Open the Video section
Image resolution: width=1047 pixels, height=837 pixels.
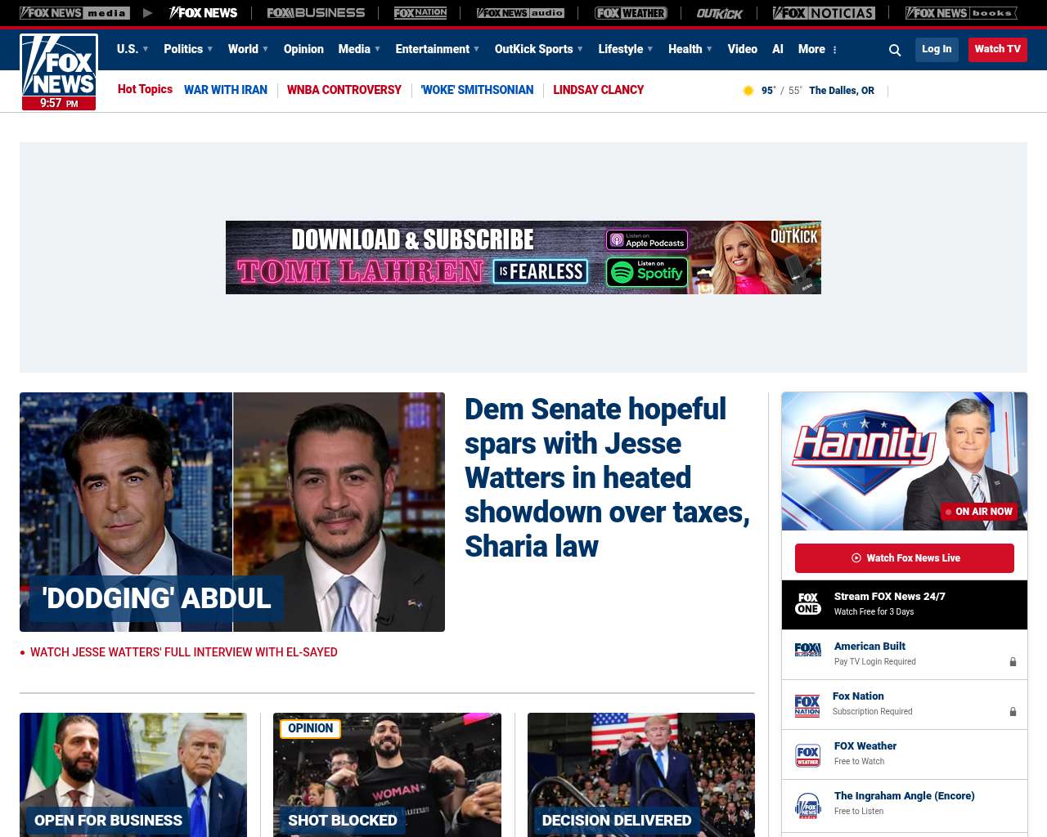[x=743, y=49]
